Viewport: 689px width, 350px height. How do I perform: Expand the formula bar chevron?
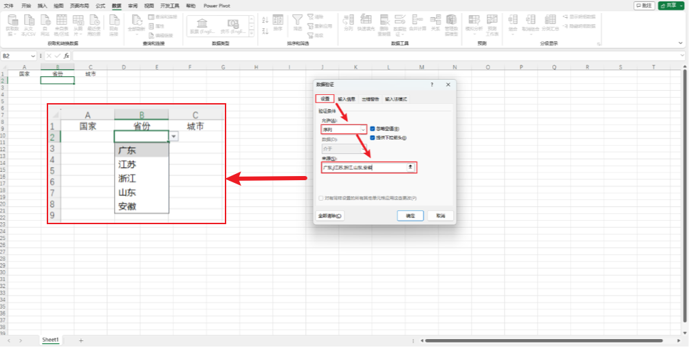point(683,56)
